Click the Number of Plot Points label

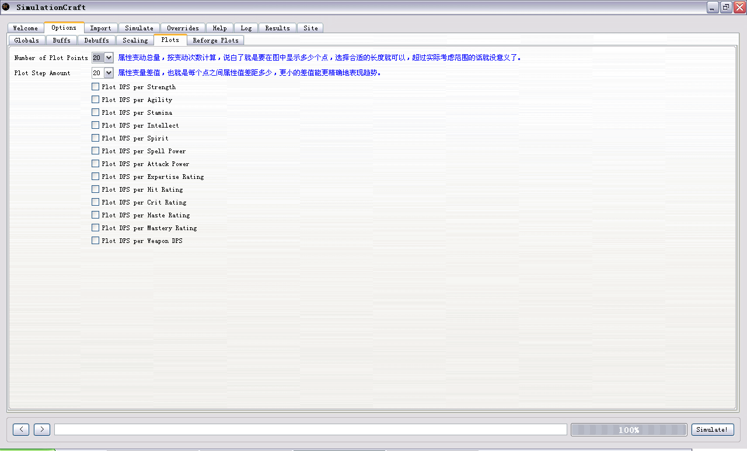click(51, 58)
